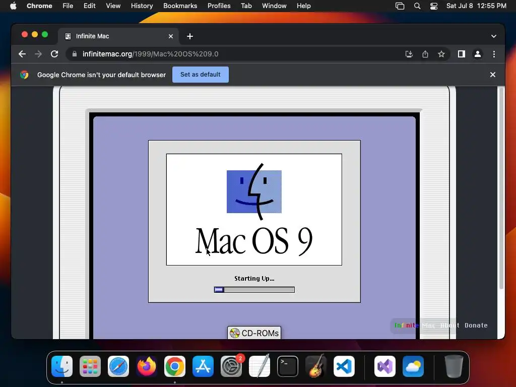Open the Profiles menu
This screenshot has width=516, height=387.
(x=219, y=6)
